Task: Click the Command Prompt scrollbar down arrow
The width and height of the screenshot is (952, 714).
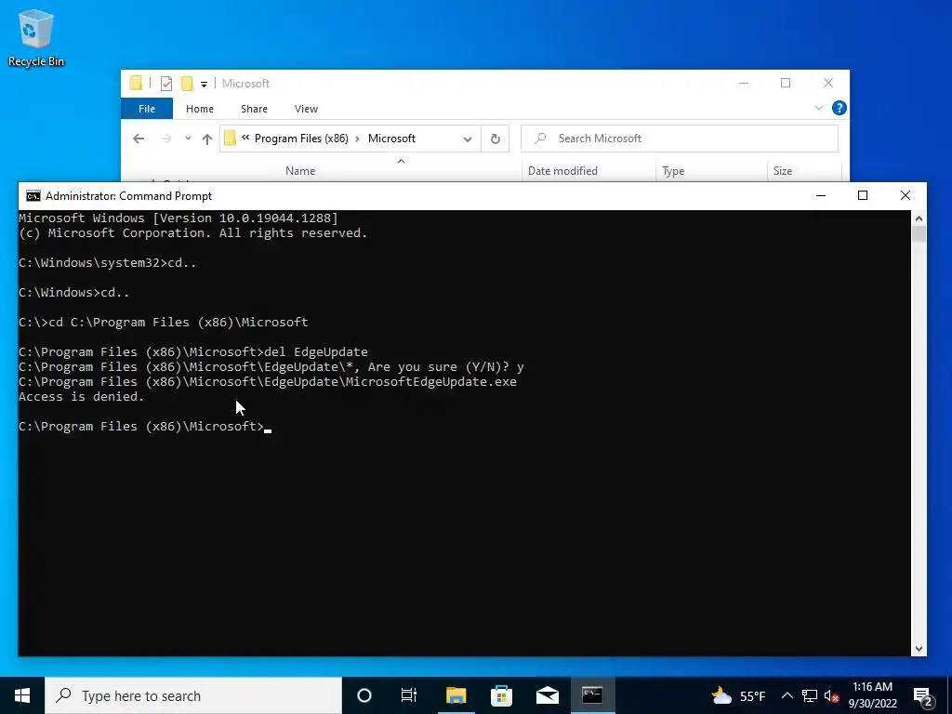Action: pos(919,648)
